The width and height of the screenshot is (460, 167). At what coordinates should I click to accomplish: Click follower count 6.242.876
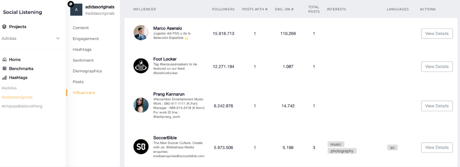(x=223, y=106)
